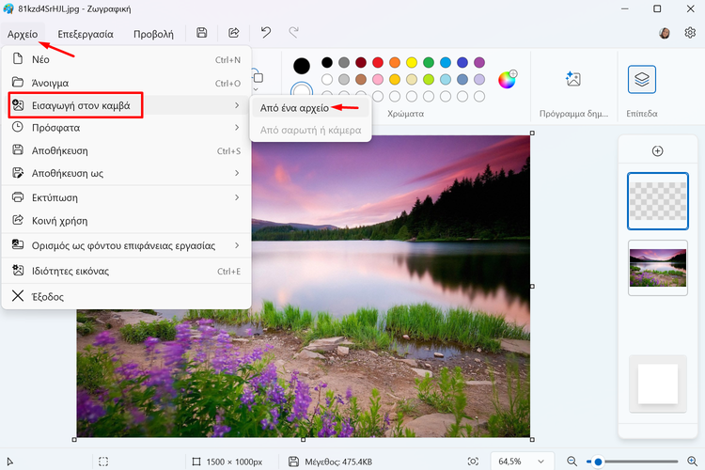Add a new layer with the plus icon
Image resolution: width=705 pixels, height=470 pixels.
[x=657, y=151]
